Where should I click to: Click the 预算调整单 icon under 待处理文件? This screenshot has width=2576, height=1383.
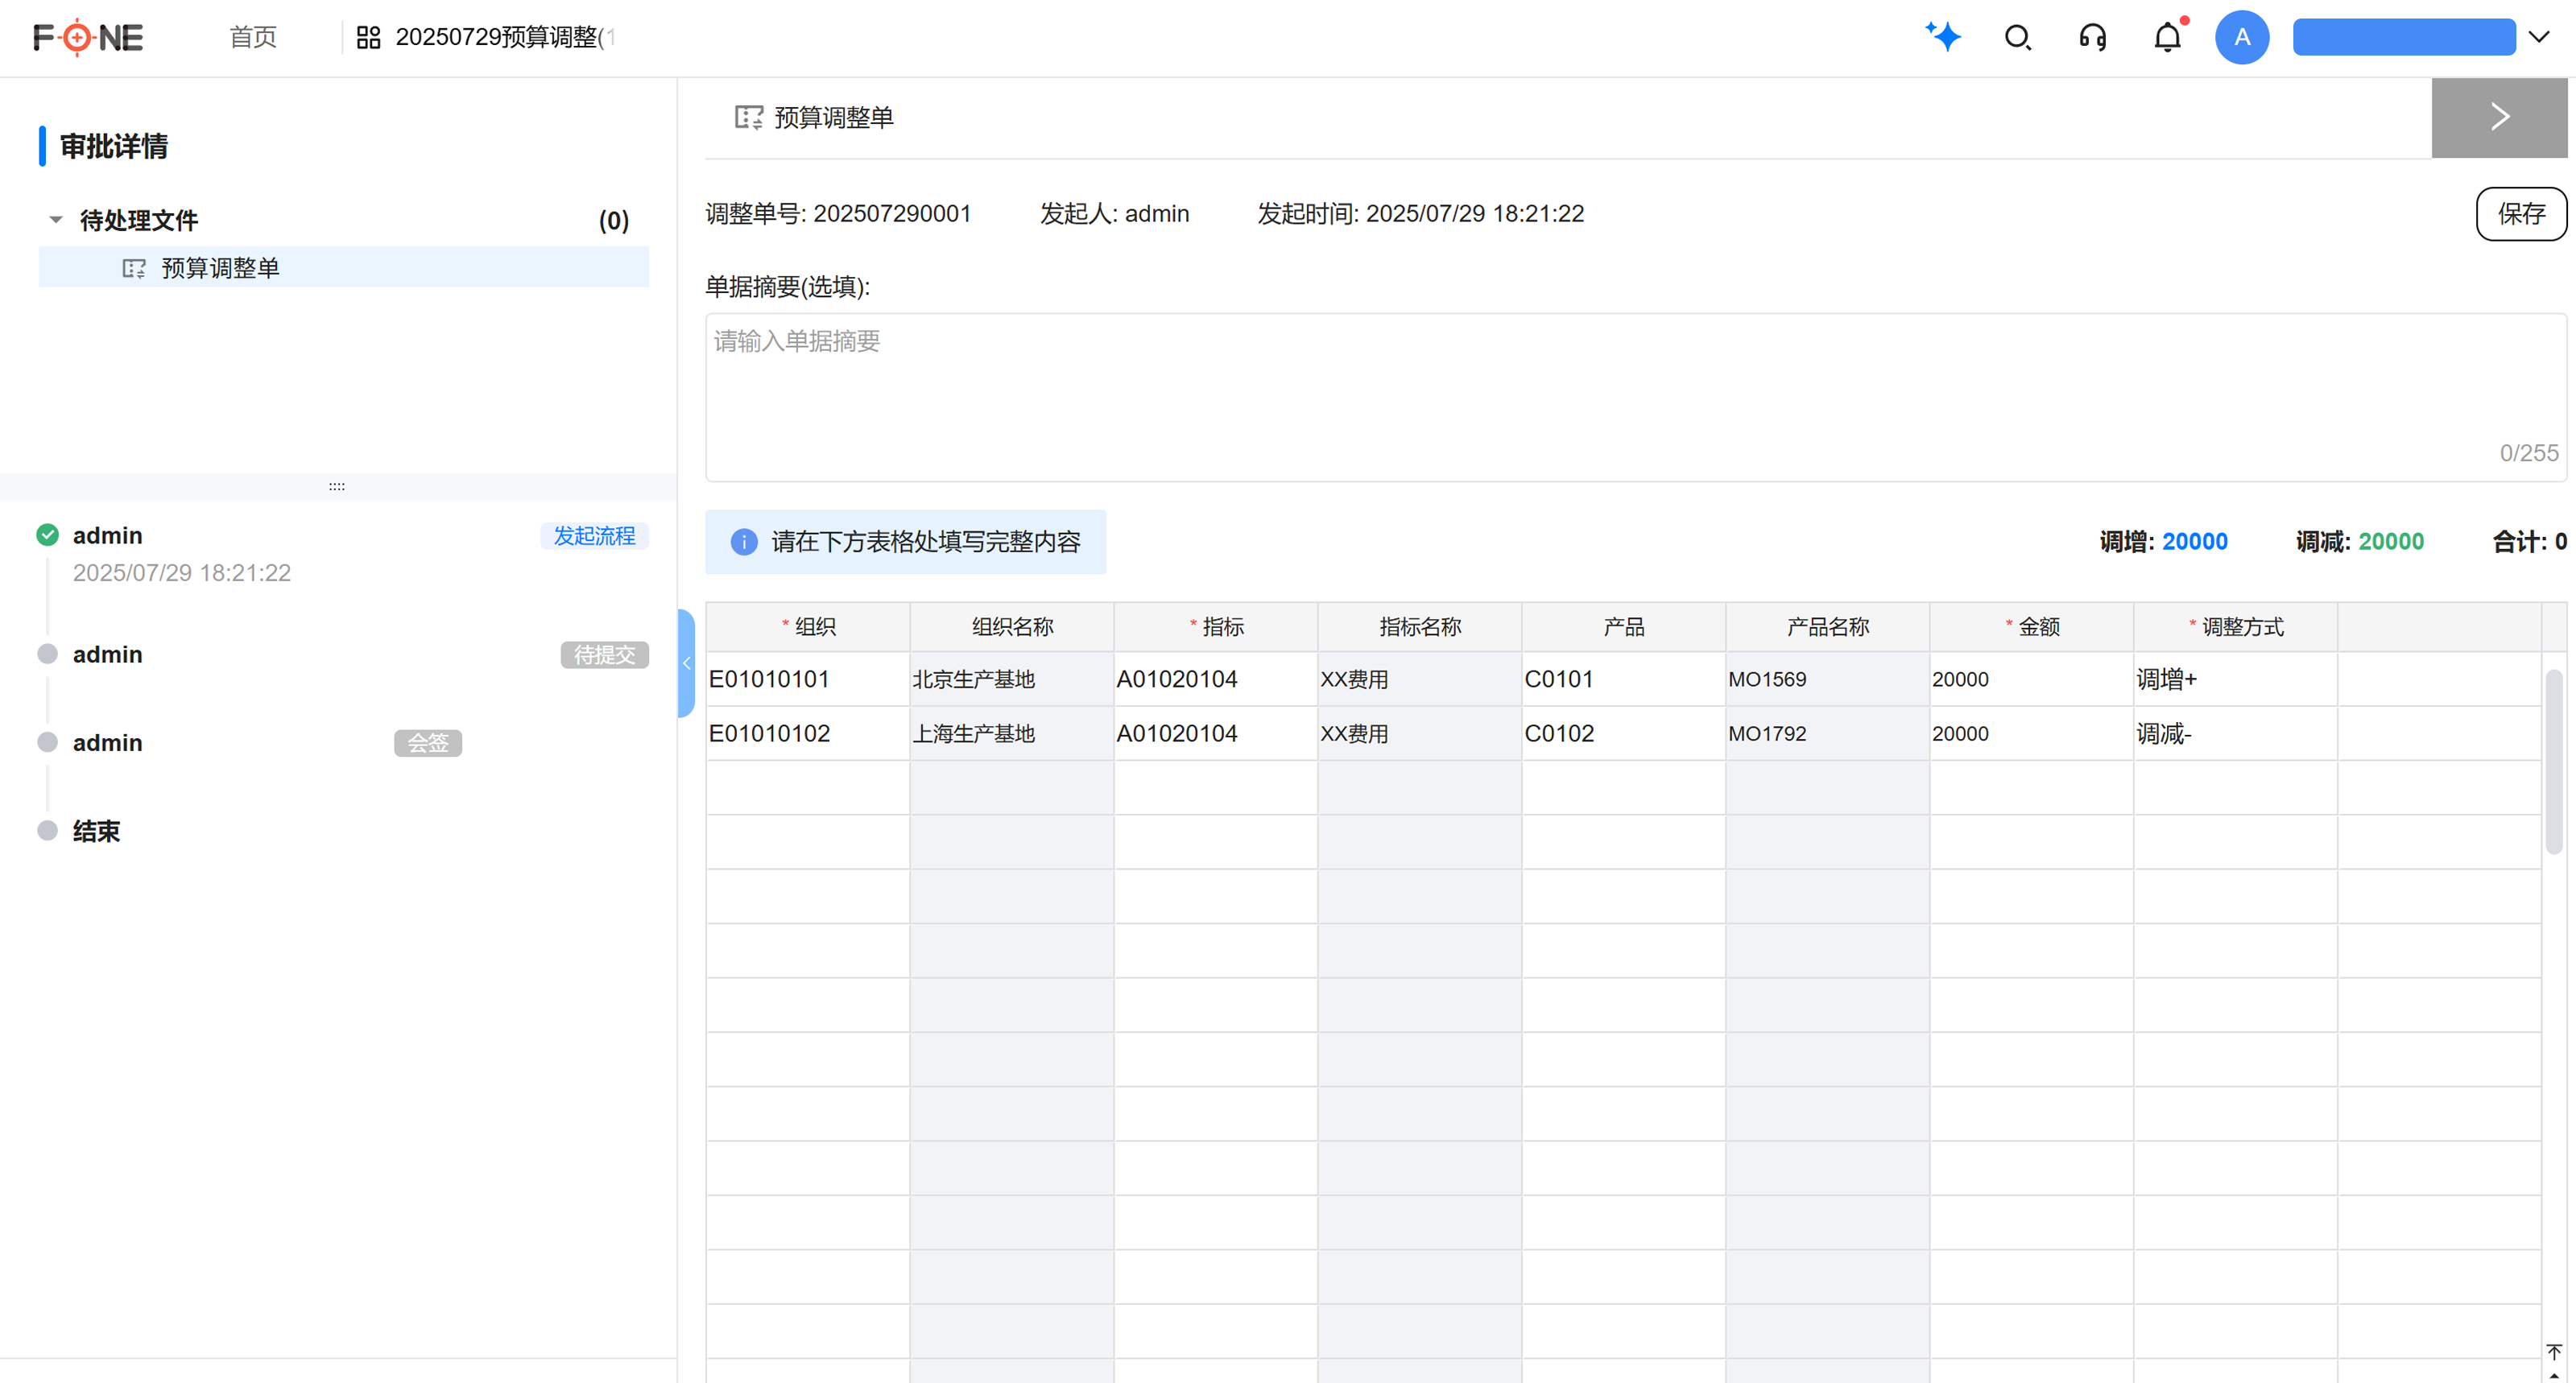pyautogui.click(x=133, y=267)
